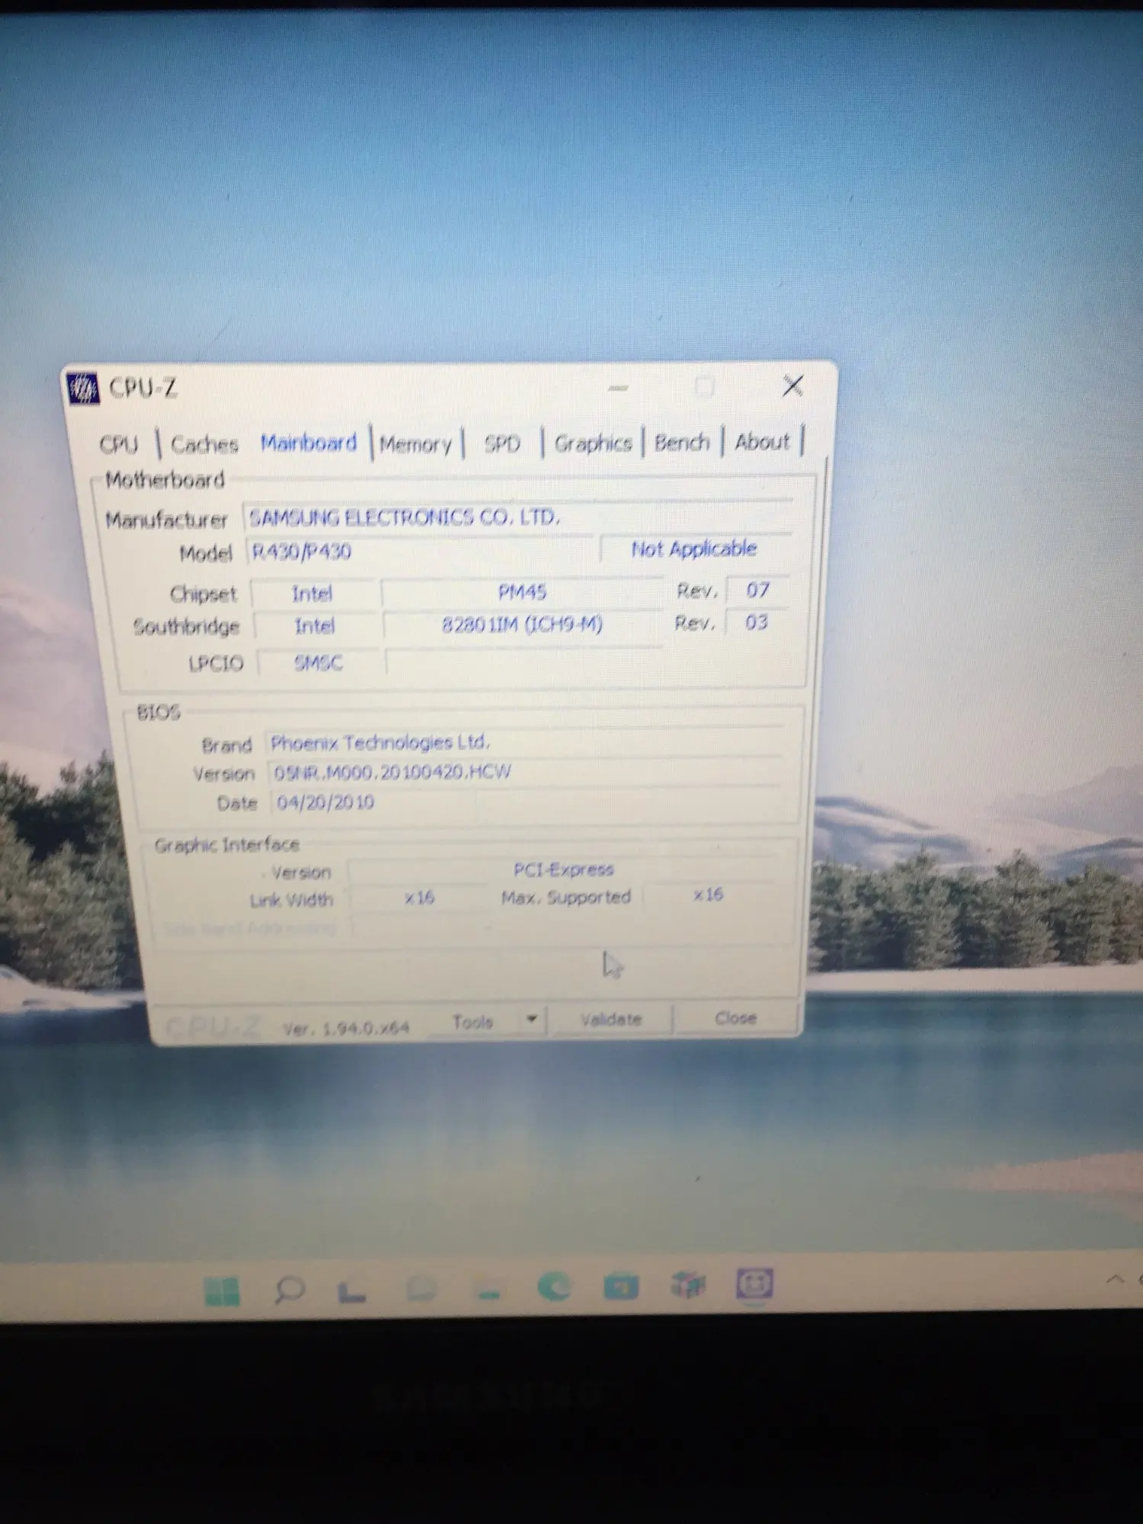Click the Close button at the bottom
Image resolution: width=1143 pixels, height=1524 pixels.
tap(735, 1017)
